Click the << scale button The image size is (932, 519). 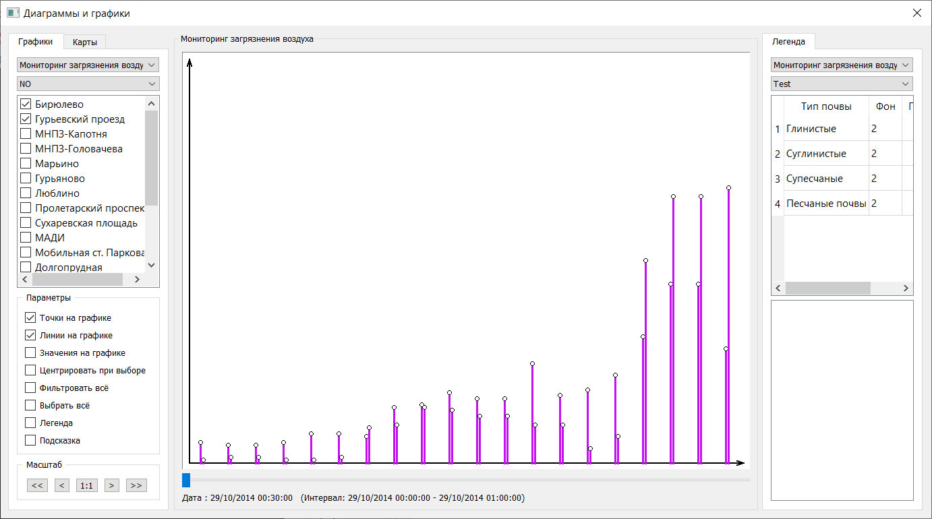(x=37, y=485)
